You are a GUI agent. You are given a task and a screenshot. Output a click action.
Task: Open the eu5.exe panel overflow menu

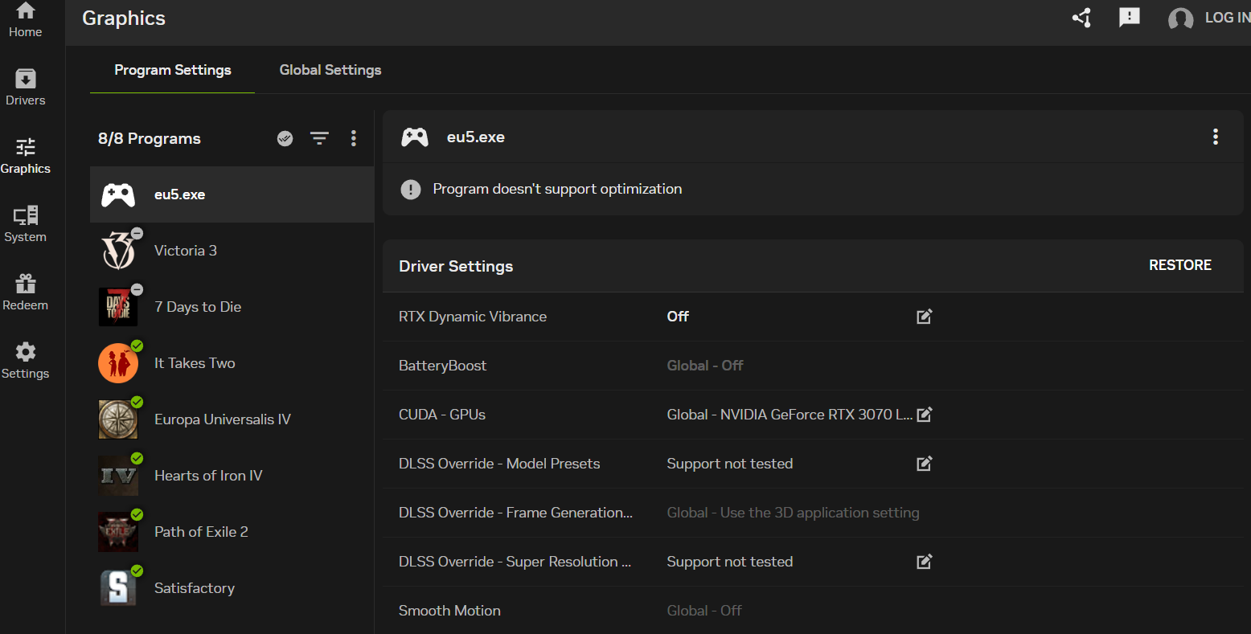click(x=1215, y=137)
